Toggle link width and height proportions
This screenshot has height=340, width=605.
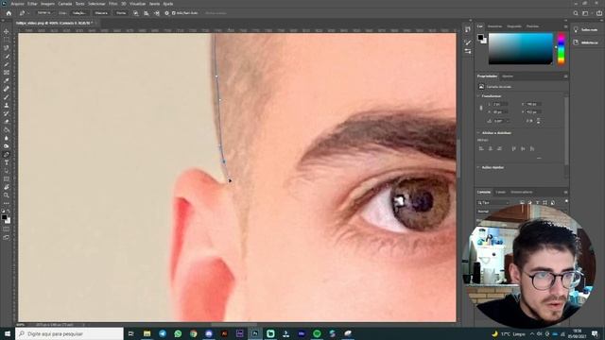pos(481,108)
